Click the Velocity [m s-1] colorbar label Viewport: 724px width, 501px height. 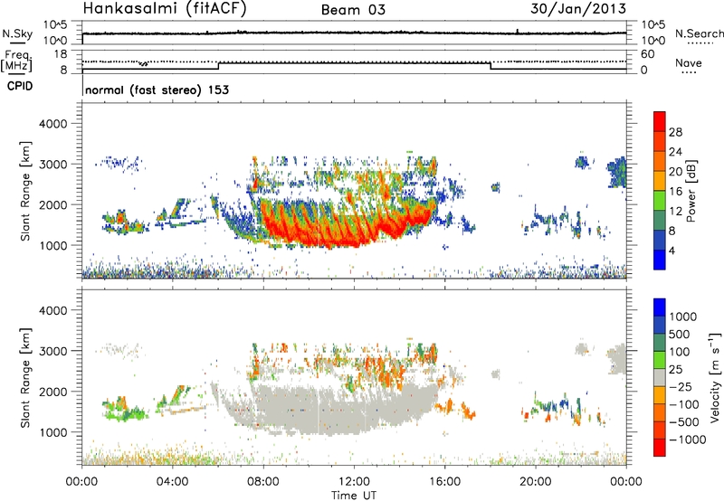[x=715, y=377]
